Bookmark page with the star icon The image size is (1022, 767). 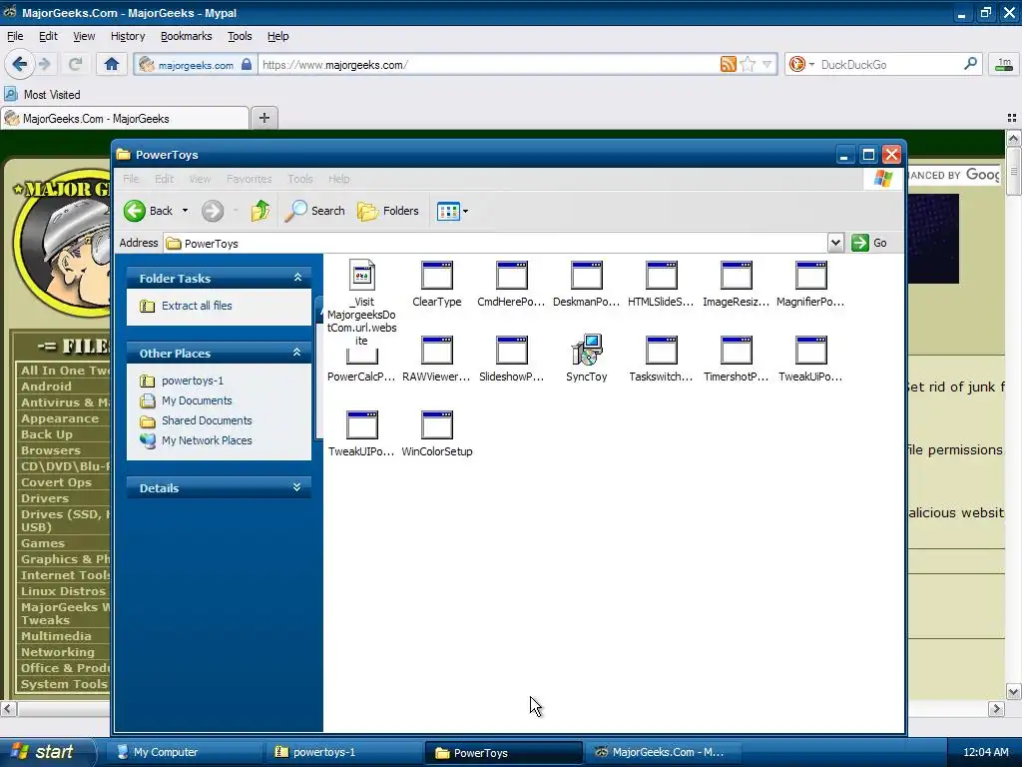coord(748,64)
